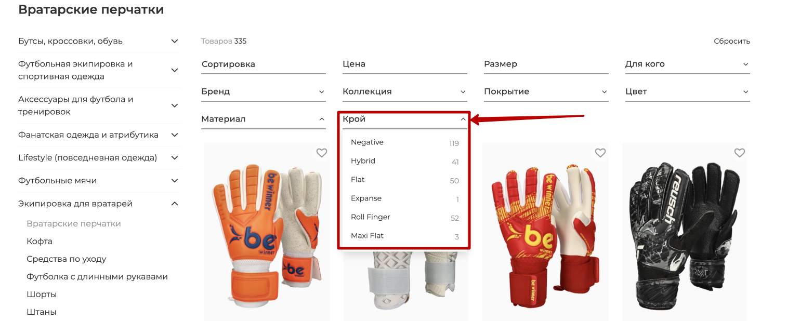Select the Negative cut option
The image size is (800, 321).
pos(405,142)
